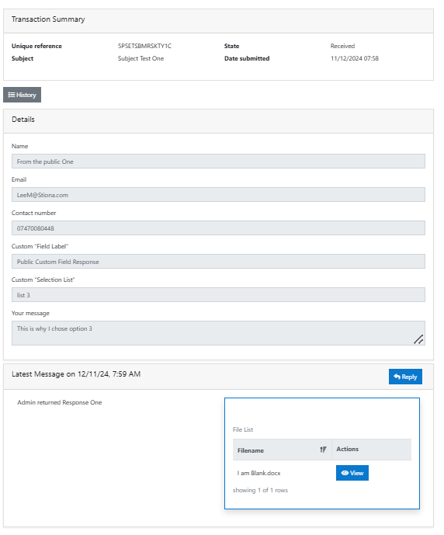Select subject value 'Subject Test One'
This screenshot has width=444, height=535.
click(140, 59)
